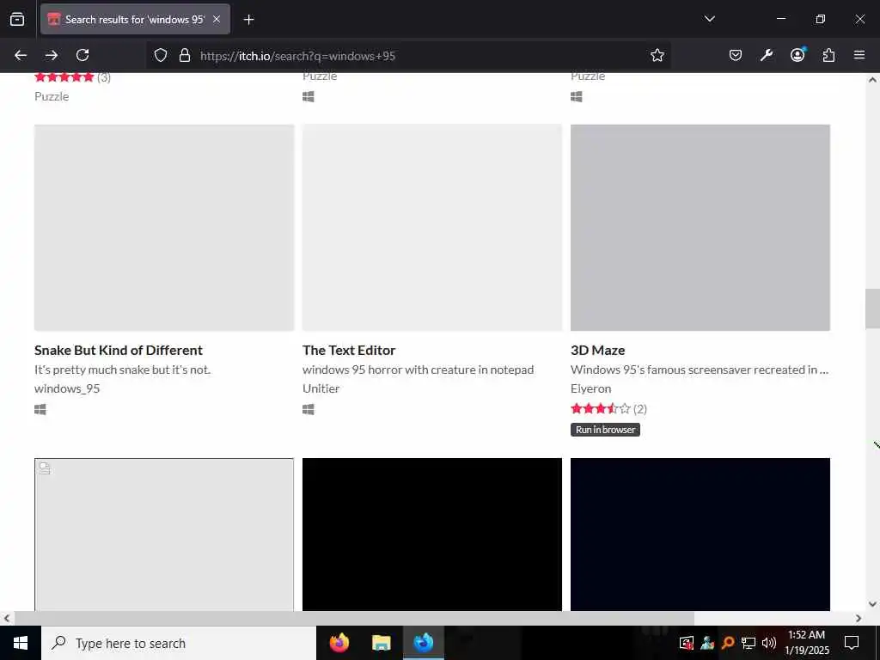Viewport: 880px width, 660px height.
Task: Expand the list all tabs dropdown
Action: click(x=709, y=19)
